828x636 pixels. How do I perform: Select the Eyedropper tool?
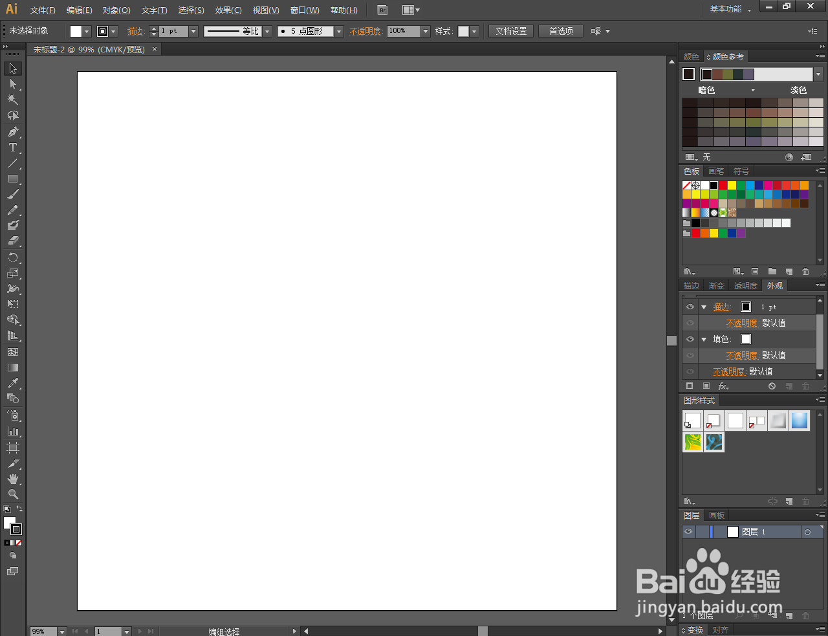[12, 383]
